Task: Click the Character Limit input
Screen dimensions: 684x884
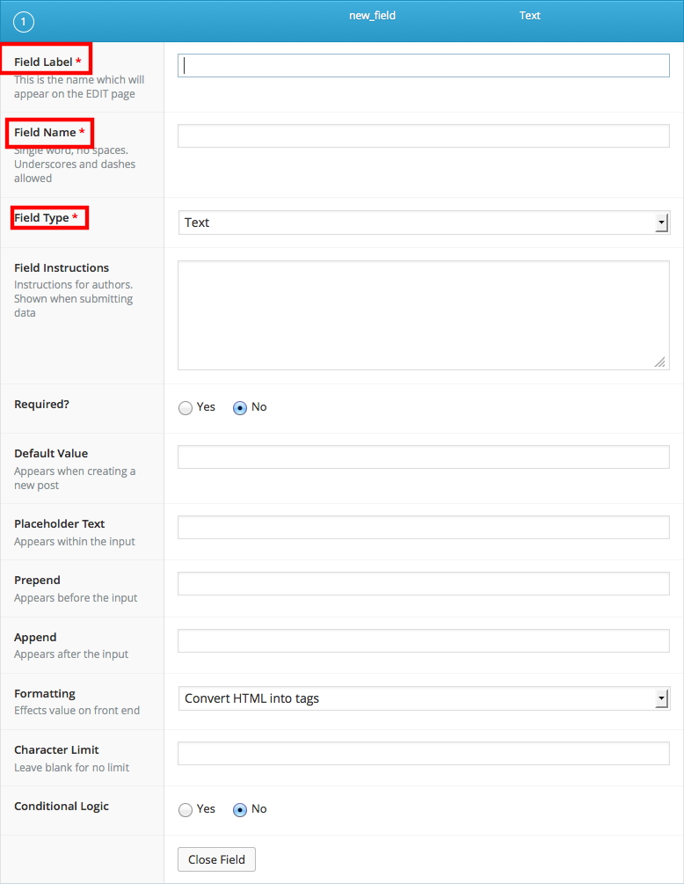Action: pyautogui.click(x=423, y=754)
